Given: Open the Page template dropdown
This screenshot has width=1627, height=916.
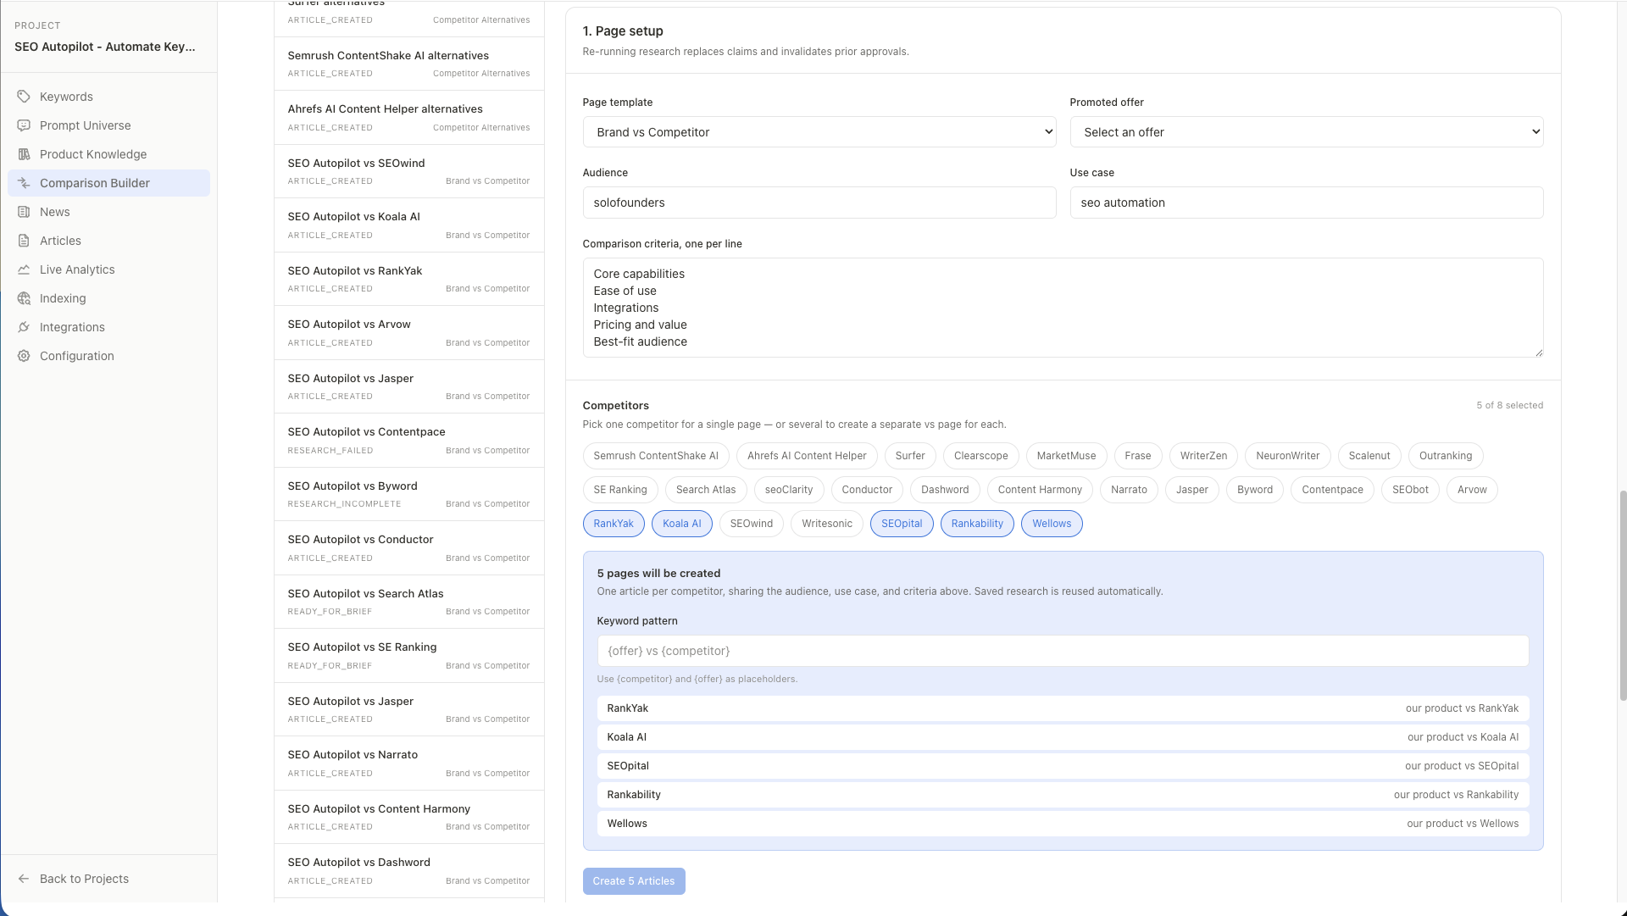Looking at the screenshot, I should coord(819,132).
